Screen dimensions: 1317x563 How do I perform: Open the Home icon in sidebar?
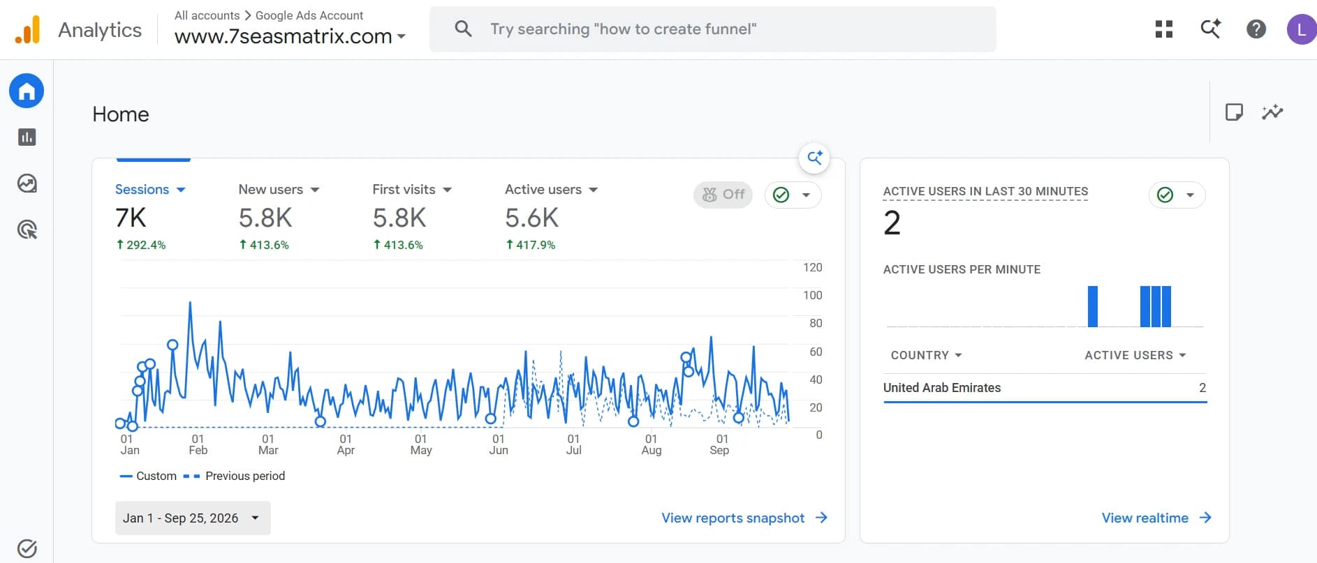pyautogui.click(x=27, y=91)
